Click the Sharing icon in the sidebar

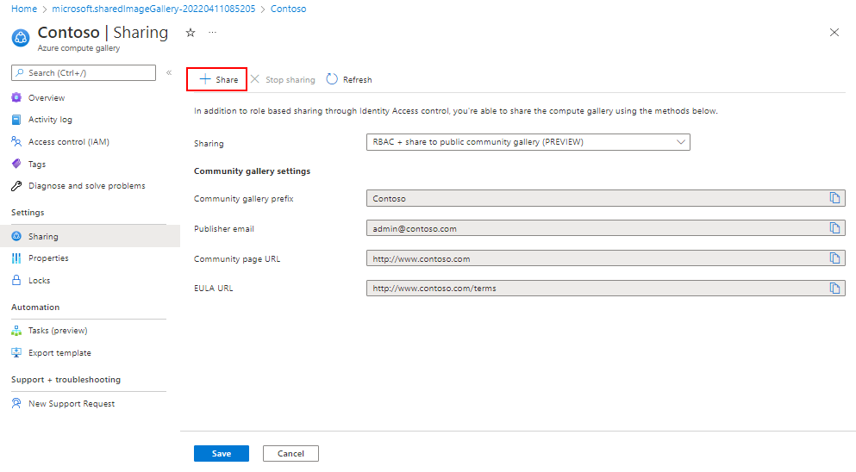16,236
